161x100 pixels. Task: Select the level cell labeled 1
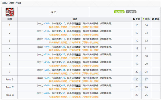[10, 25]
